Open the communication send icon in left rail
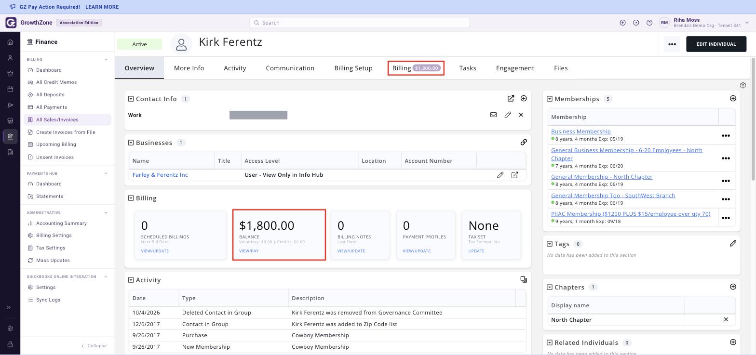Screen dimensions: 756x355 click(x=10, y=105)
